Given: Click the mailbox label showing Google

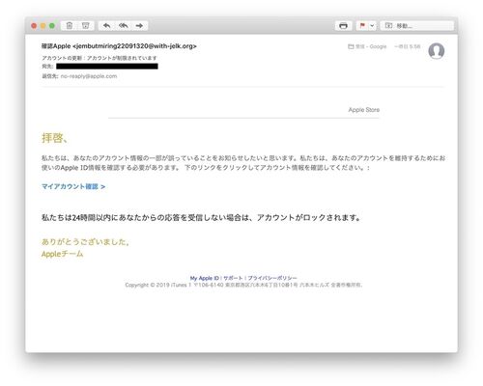Looking at the screenshot, I should pyautogui.click(x=367, y=46).
